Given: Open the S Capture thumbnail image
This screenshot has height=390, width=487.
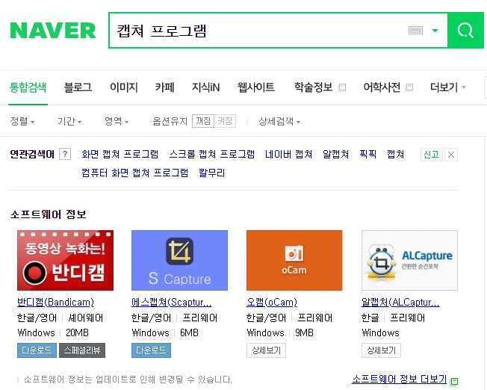Looking at the screenshot, I should (x=179, y=261).
